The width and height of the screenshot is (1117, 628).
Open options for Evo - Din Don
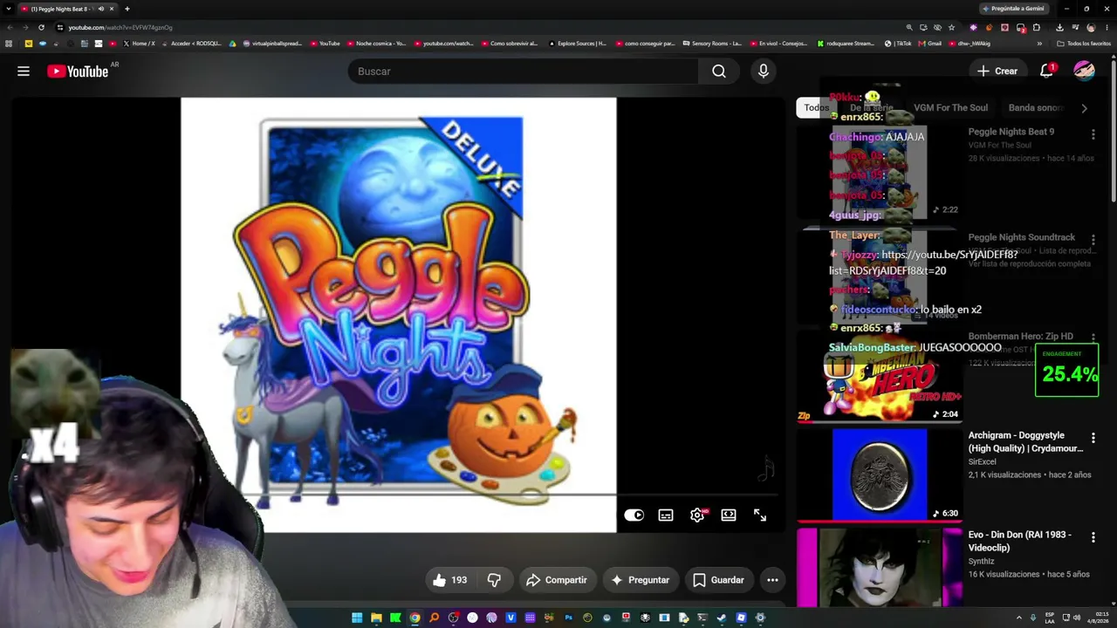1093,537
